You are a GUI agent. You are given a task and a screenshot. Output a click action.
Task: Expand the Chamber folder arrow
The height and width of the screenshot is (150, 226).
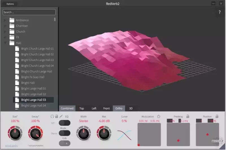[5, 26]
